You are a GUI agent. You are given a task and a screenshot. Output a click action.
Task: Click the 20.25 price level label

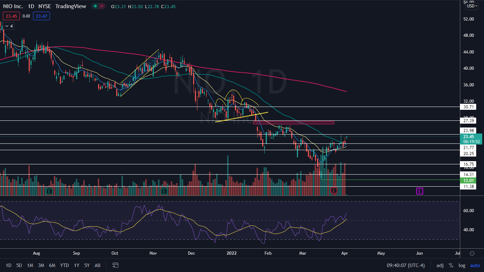point(469,154)
